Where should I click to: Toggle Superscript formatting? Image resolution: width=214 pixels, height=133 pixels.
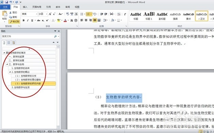[47, 20]
